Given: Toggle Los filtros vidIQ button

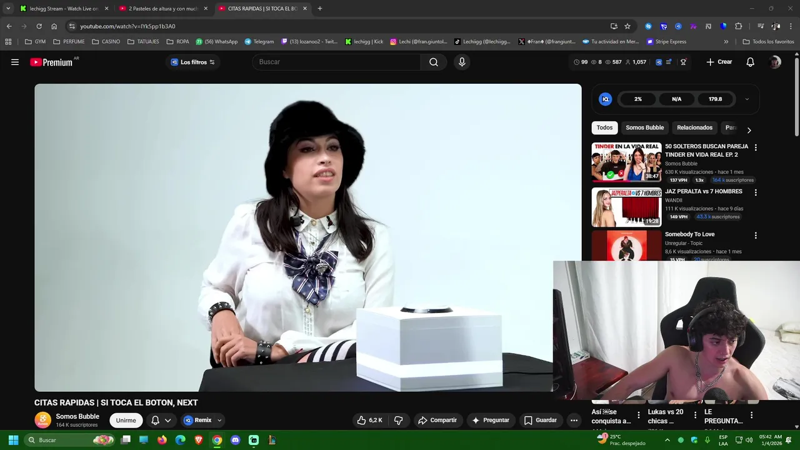Looking at the screenshot, I should tap(192, 62).
